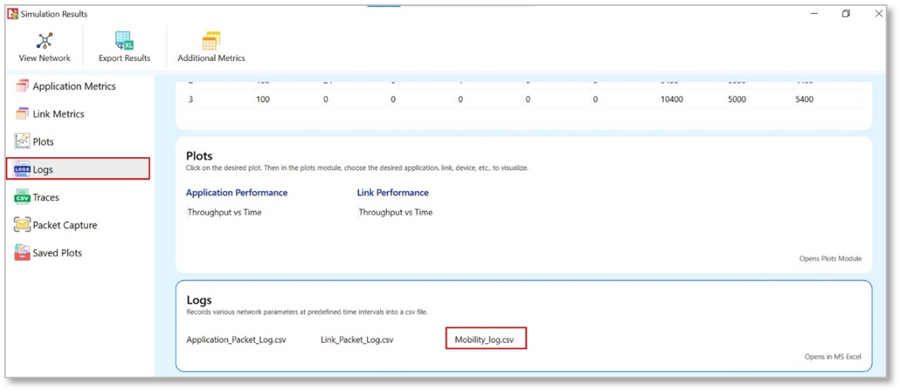The height and width of the screenshot is (392, 901).
Task: Open Application Performance Throughput vs Time plot
Action: pos(224,213)
